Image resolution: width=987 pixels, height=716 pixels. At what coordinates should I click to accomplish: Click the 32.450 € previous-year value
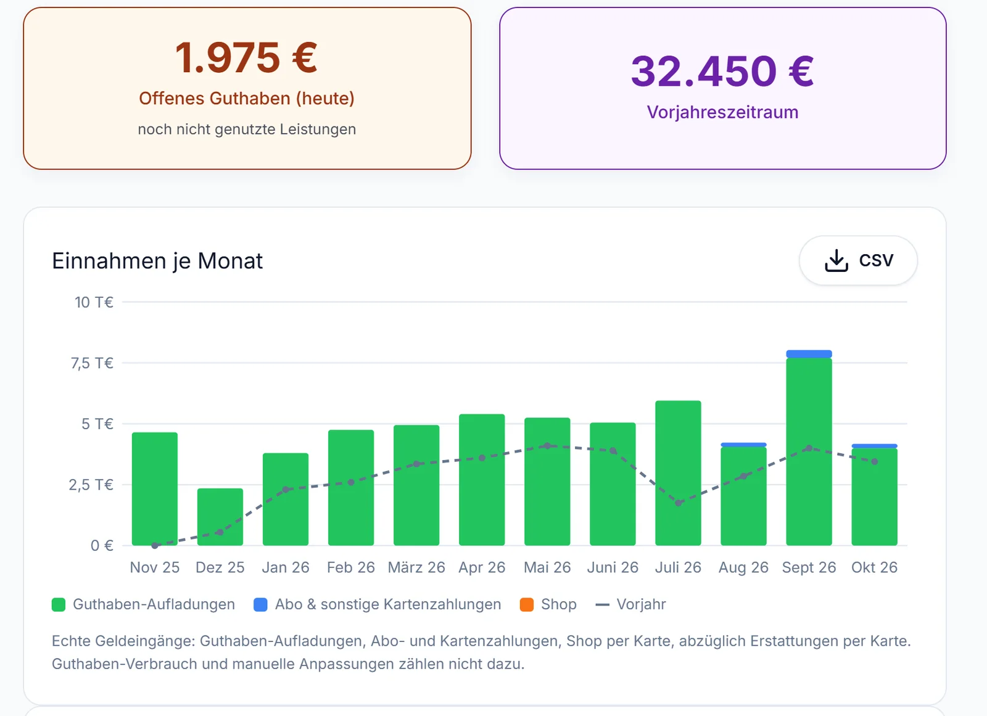coord(722,71)
